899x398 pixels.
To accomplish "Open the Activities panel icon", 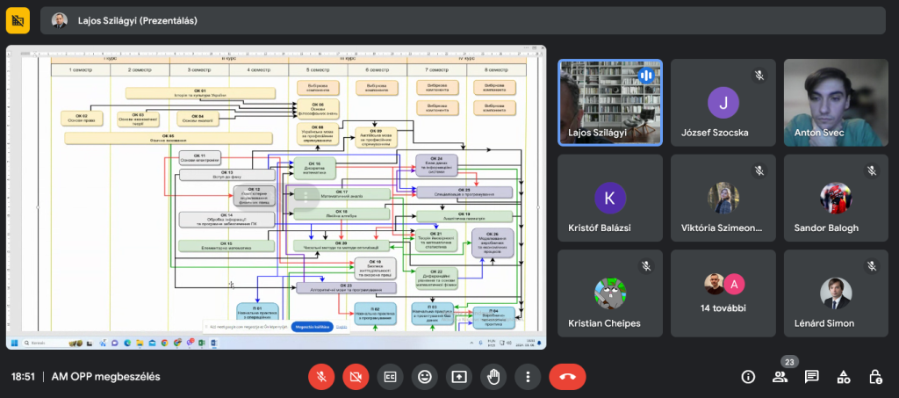I will coord(844,377).
